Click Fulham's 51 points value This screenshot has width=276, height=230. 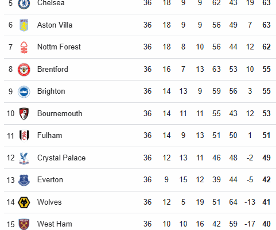[266, 136]
